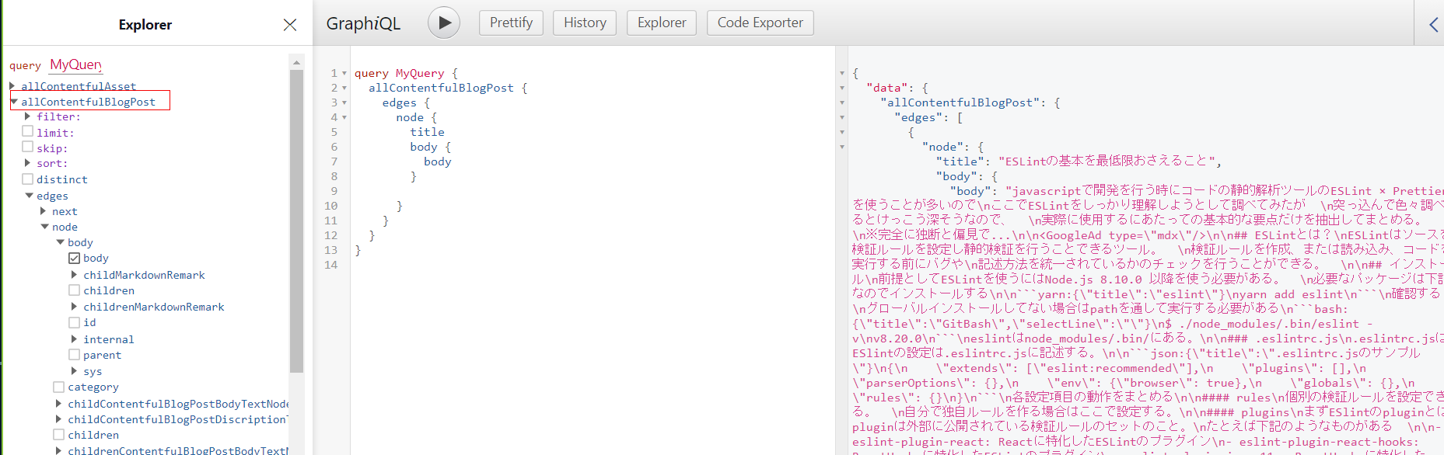
Task: Check the children field under body
Action: pyautogui.click(x=75, y=290)
